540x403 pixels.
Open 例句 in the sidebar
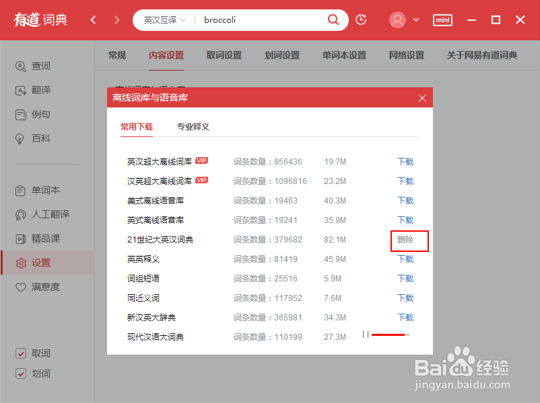(33, 114)
